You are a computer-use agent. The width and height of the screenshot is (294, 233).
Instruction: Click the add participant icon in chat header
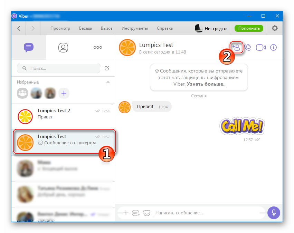pos(237,48)
